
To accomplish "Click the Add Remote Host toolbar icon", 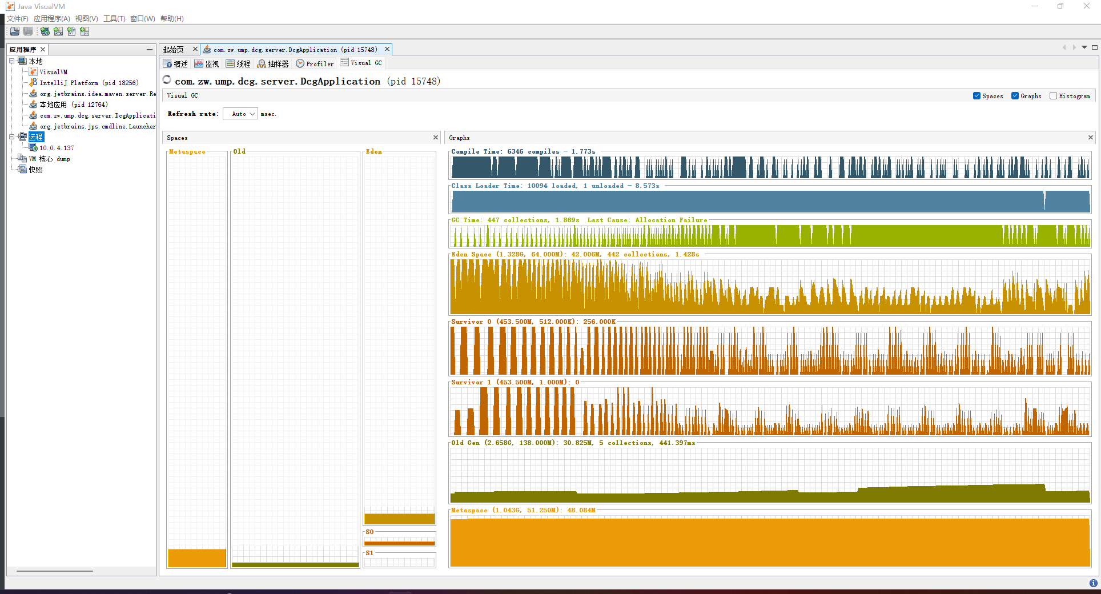I will point(45,31).
